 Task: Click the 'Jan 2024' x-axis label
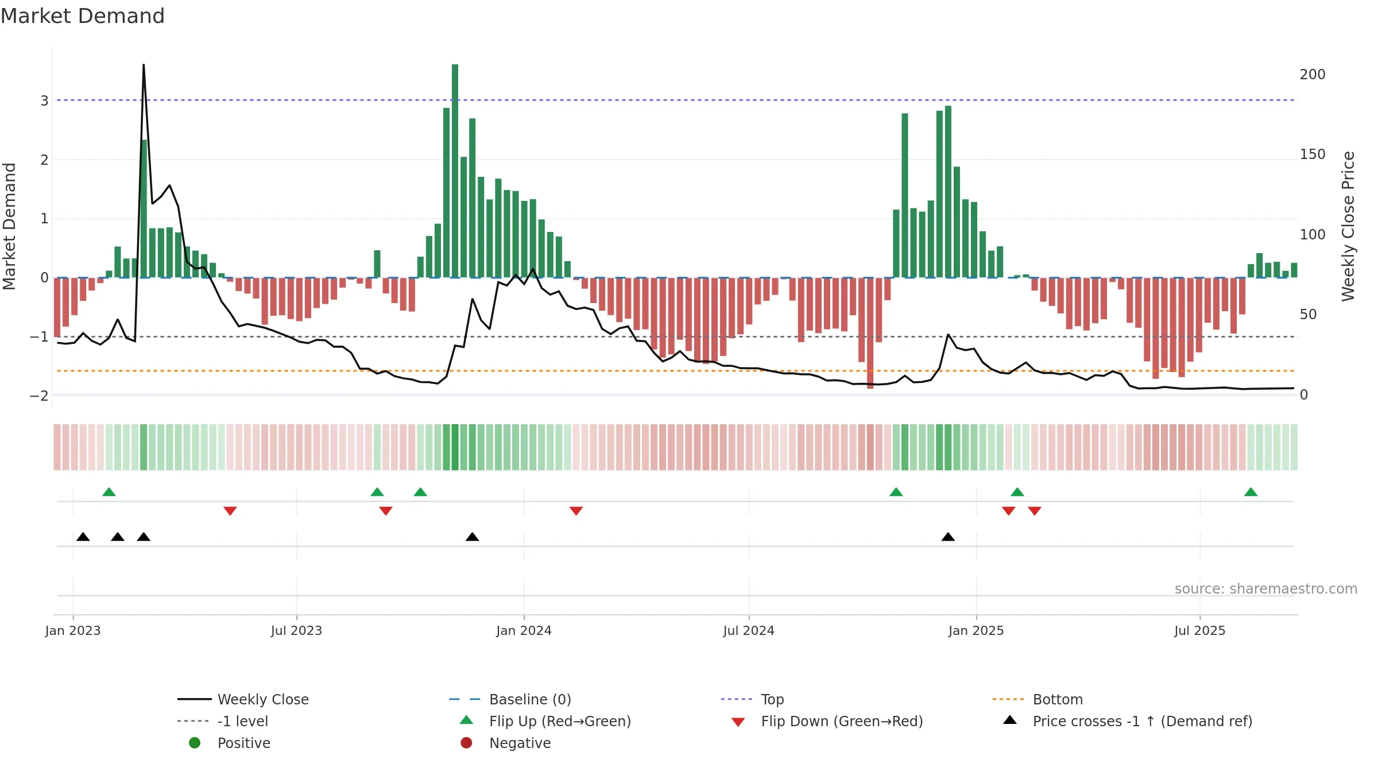[x=524, y=630]
